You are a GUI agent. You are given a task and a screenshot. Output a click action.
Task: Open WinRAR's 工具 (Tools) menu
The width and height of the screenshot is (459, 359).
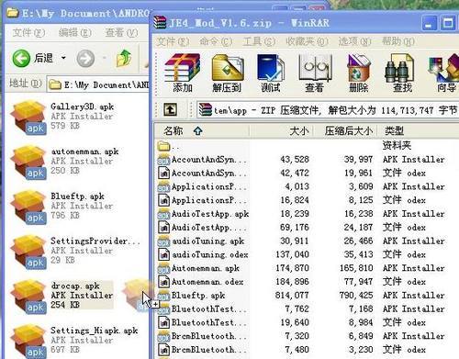tap(259, 41)
